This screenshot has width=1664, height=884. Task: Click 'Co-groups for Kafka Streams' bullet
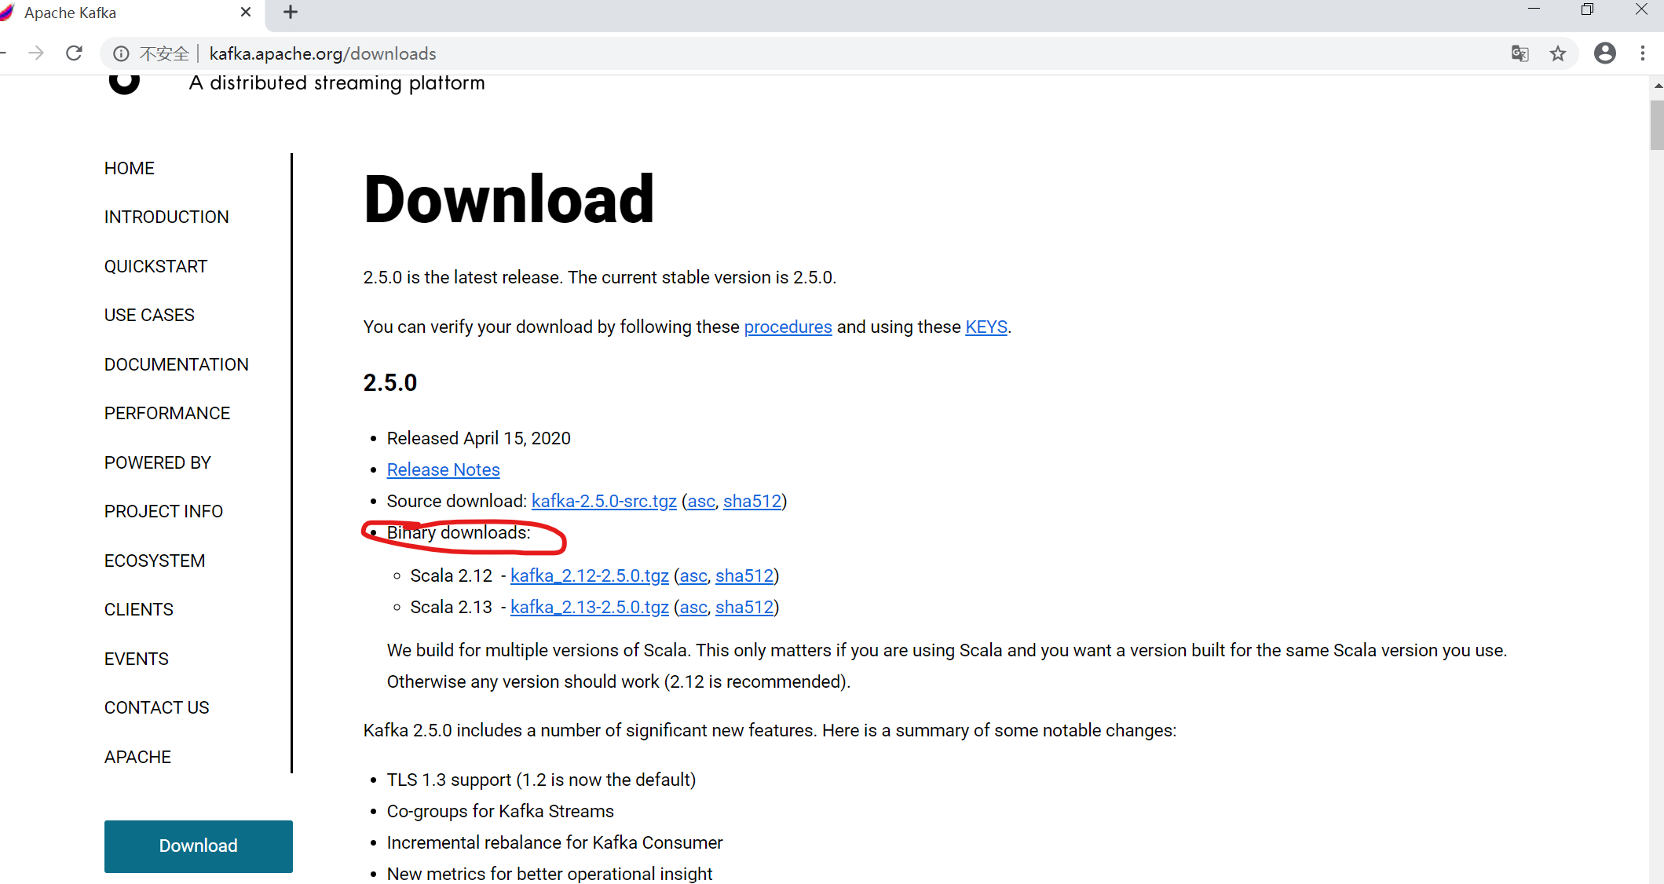(x=500, y=811)
